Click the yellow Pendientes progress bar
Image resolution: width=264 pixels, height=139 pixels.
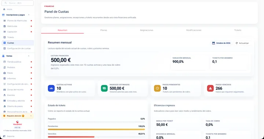point(96,130)
